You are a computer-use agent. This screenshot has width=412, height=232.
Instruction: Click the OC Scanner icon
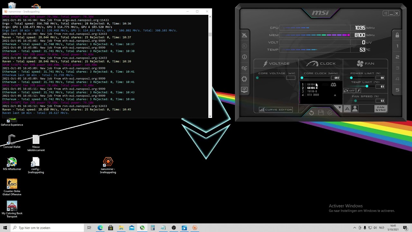click(x=244, y=68)
